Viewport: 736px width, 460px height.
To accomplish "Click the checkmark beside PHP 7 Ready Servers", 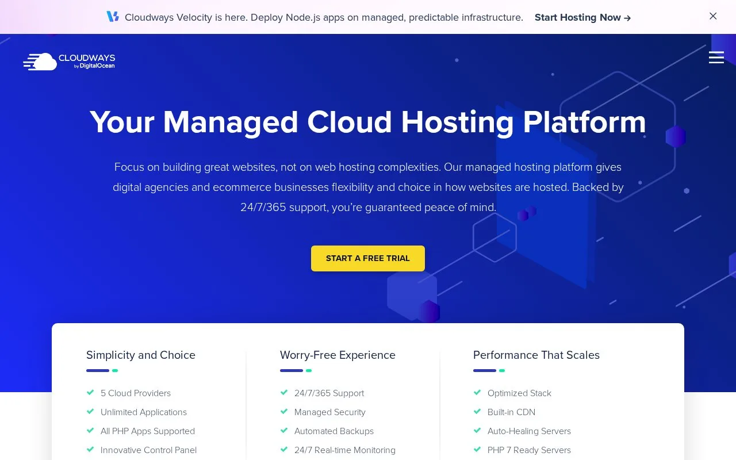I will (x=477, y=450).
